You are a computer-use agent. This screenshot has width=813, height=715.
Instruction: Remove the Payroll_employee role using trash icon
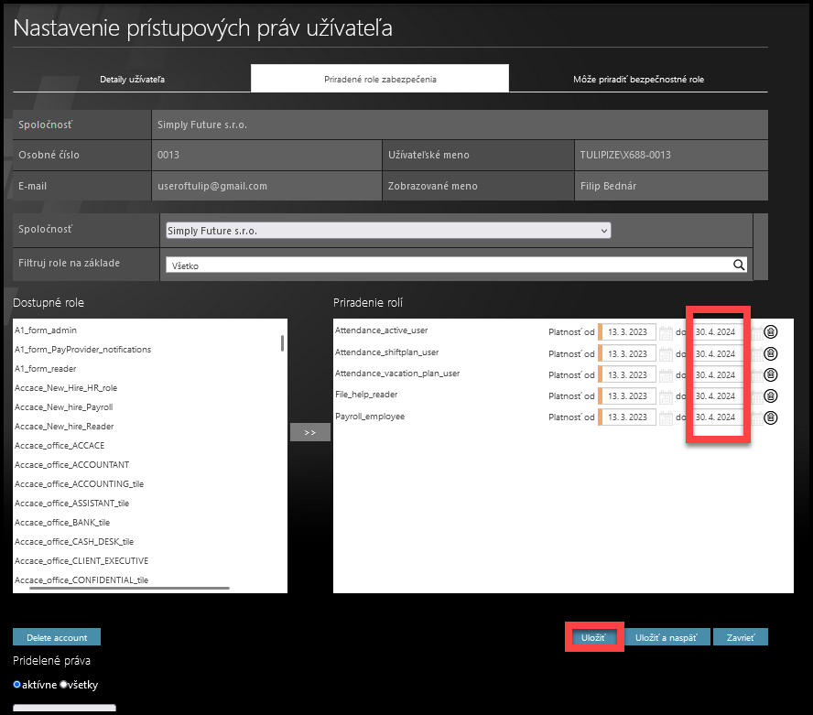click(771, 417)
